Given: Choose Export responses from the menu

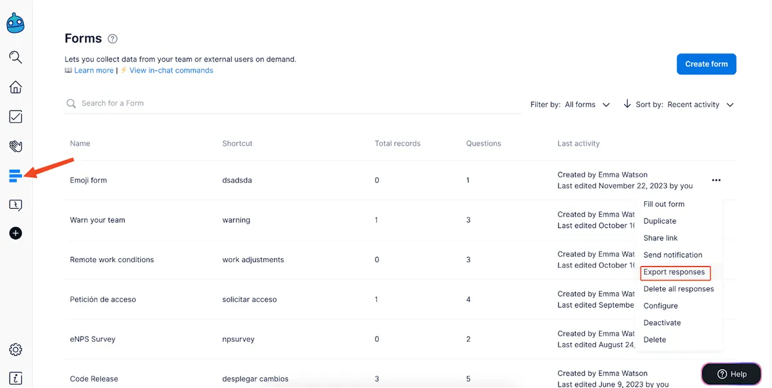Looking at the screenshot, I should (x=675, y=272).
